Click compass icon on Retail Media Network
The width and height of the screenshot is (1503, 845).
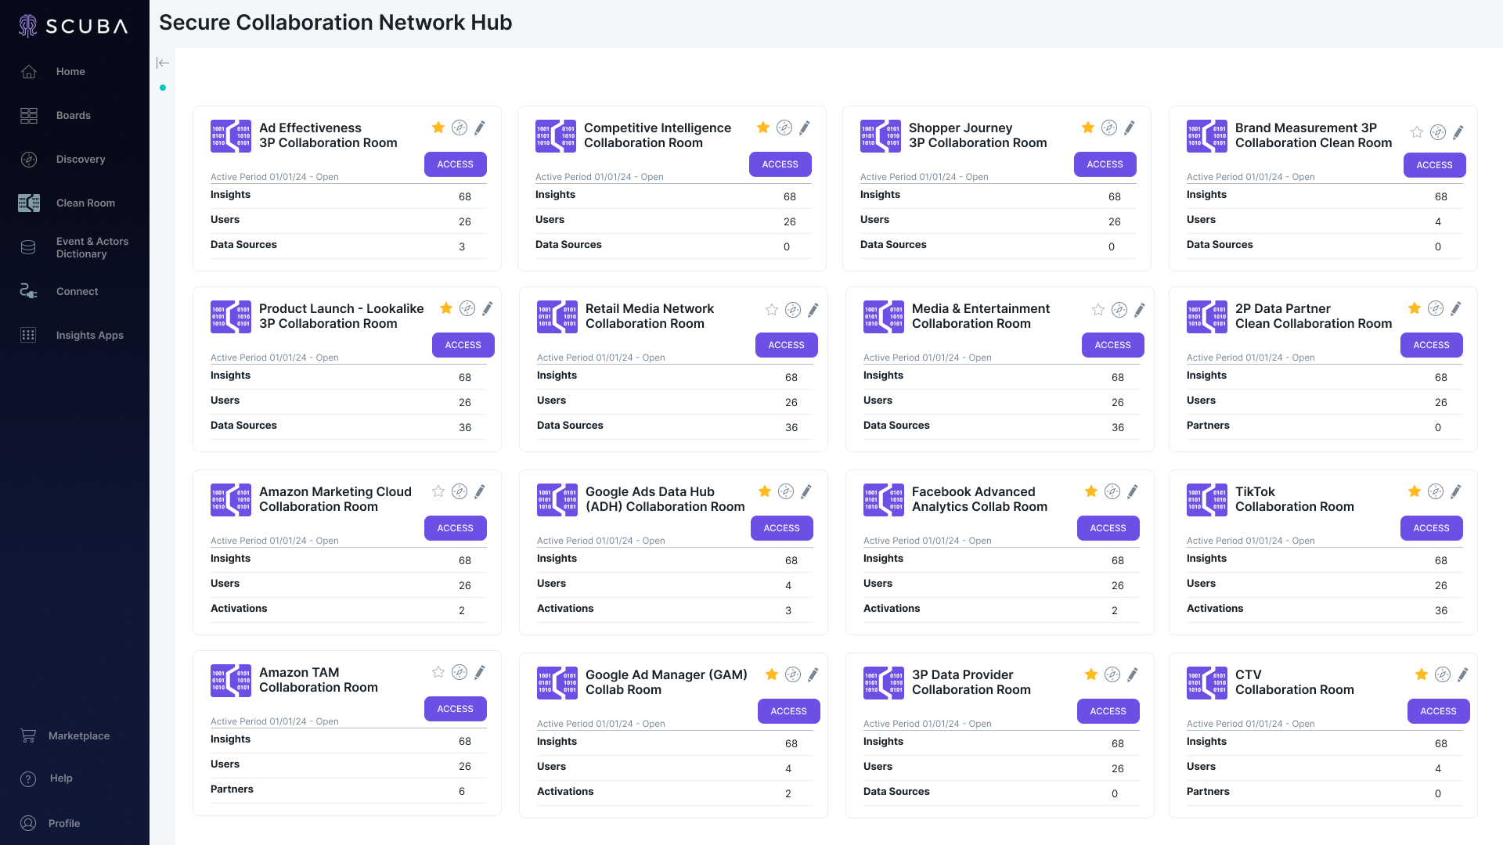[x=793, y=310]
